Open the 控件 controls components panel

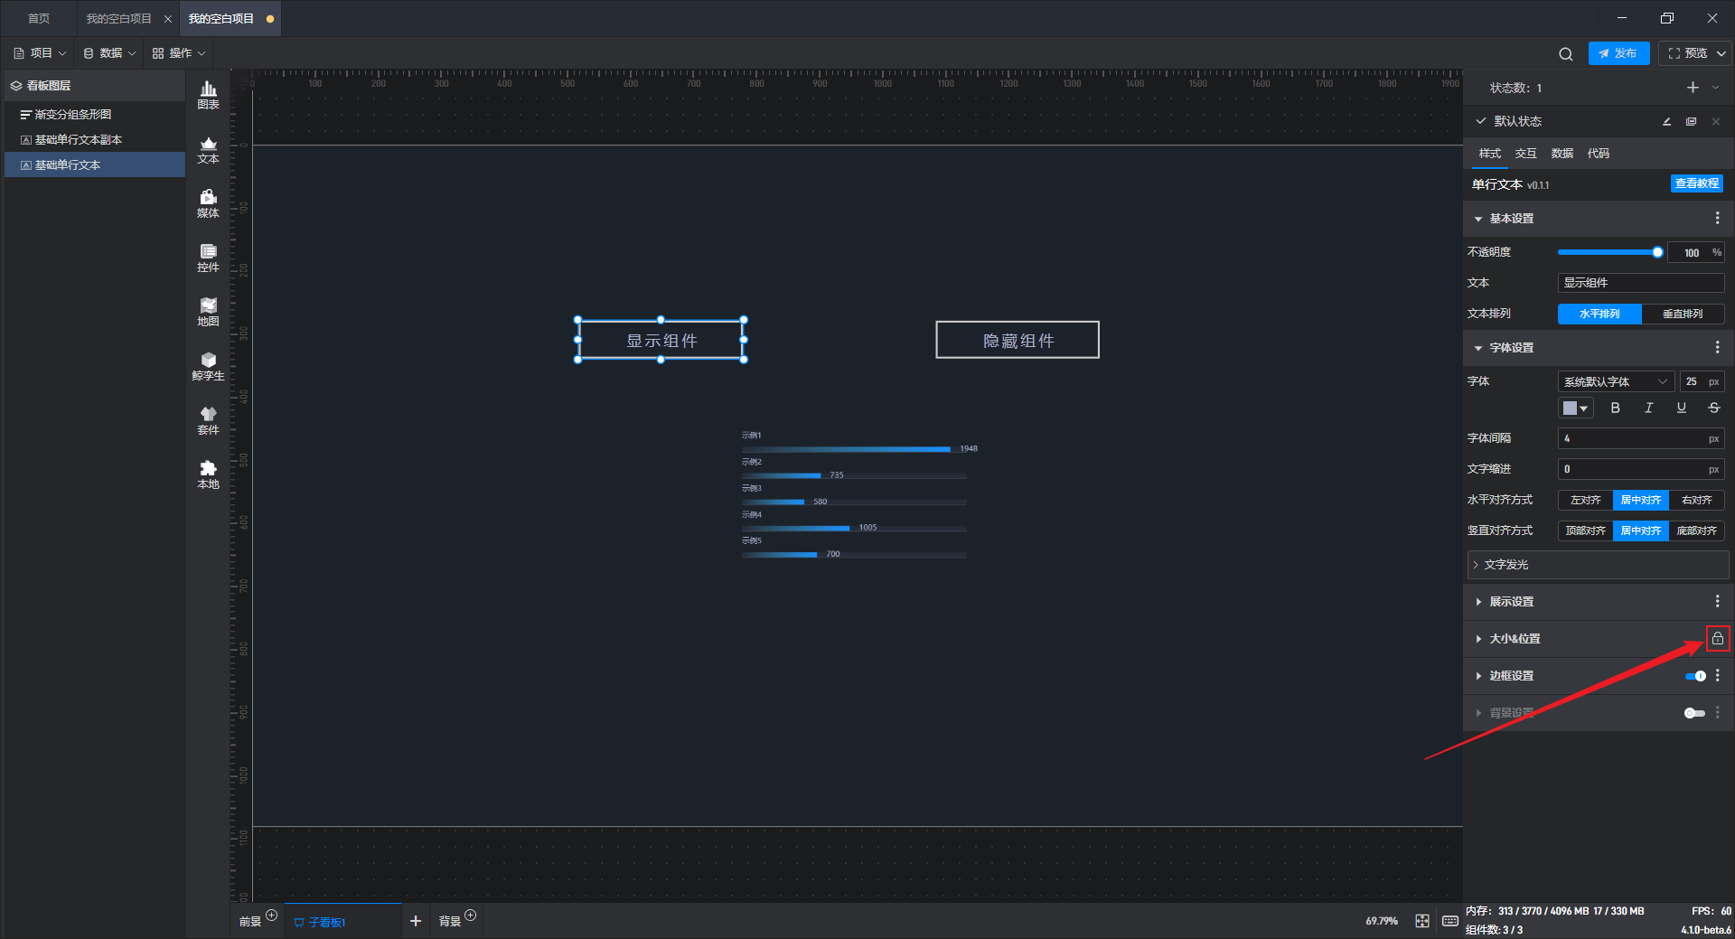208,258
